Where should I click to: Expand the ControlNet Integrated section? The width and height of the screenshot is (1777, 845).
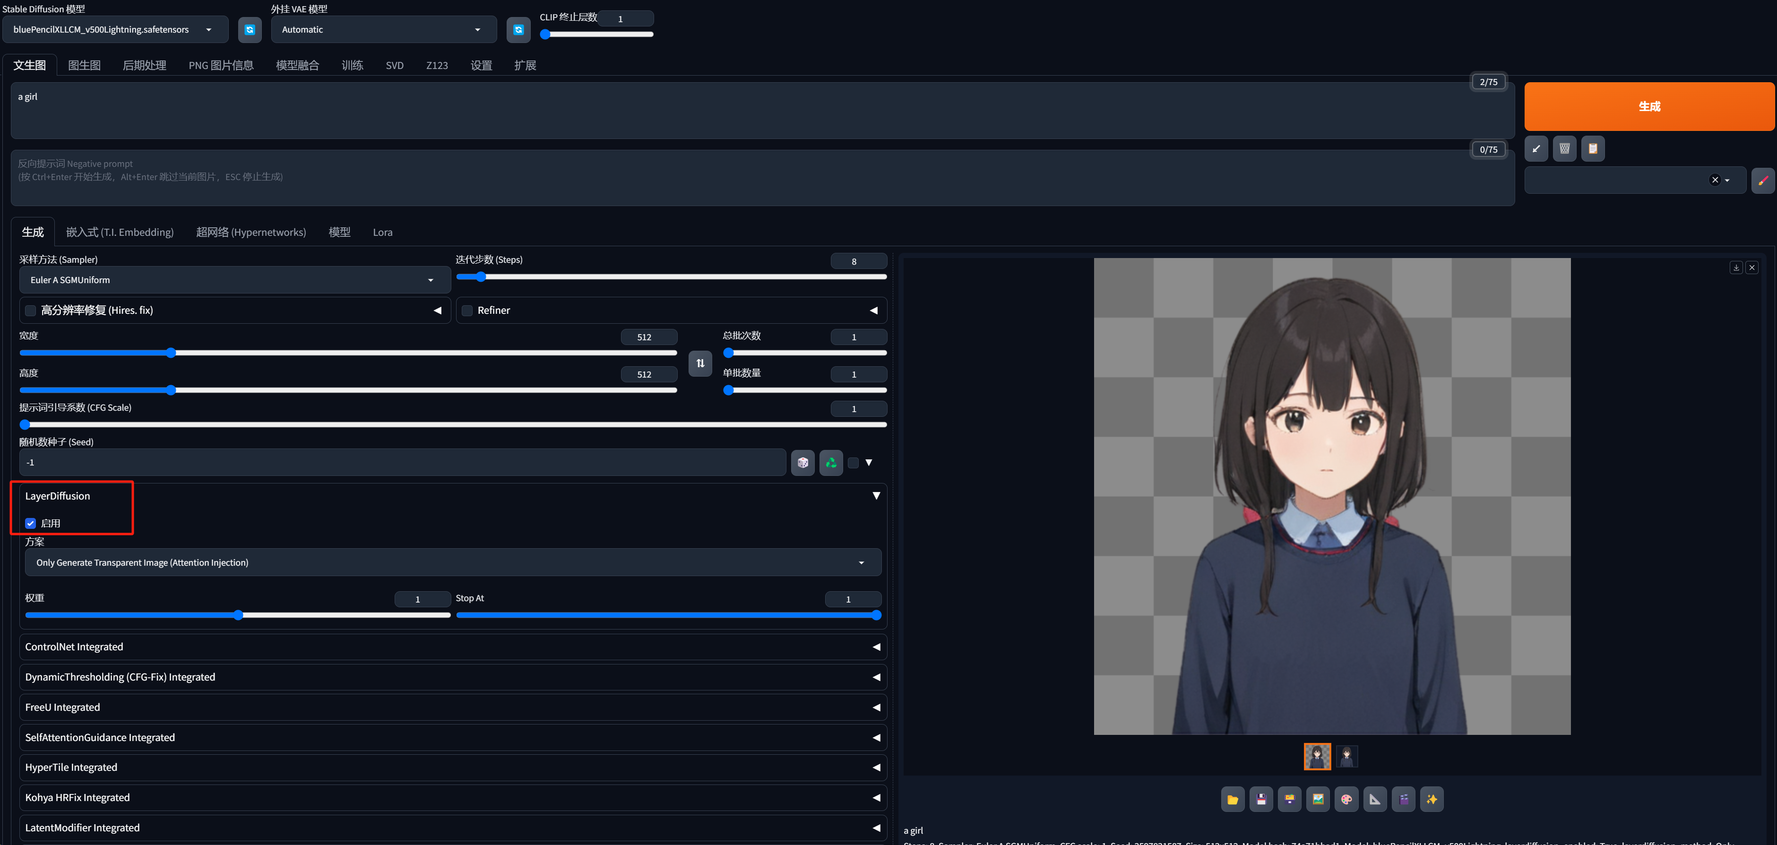coord(453,647)
